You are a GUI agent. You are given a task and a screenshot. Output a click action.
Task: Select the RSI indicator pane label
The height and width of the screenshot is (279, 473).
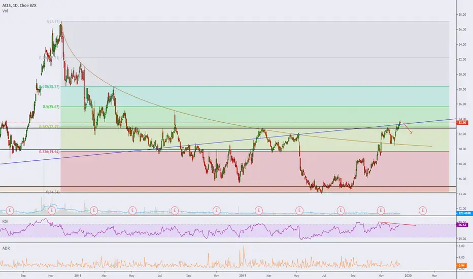(x=5, y=221)
